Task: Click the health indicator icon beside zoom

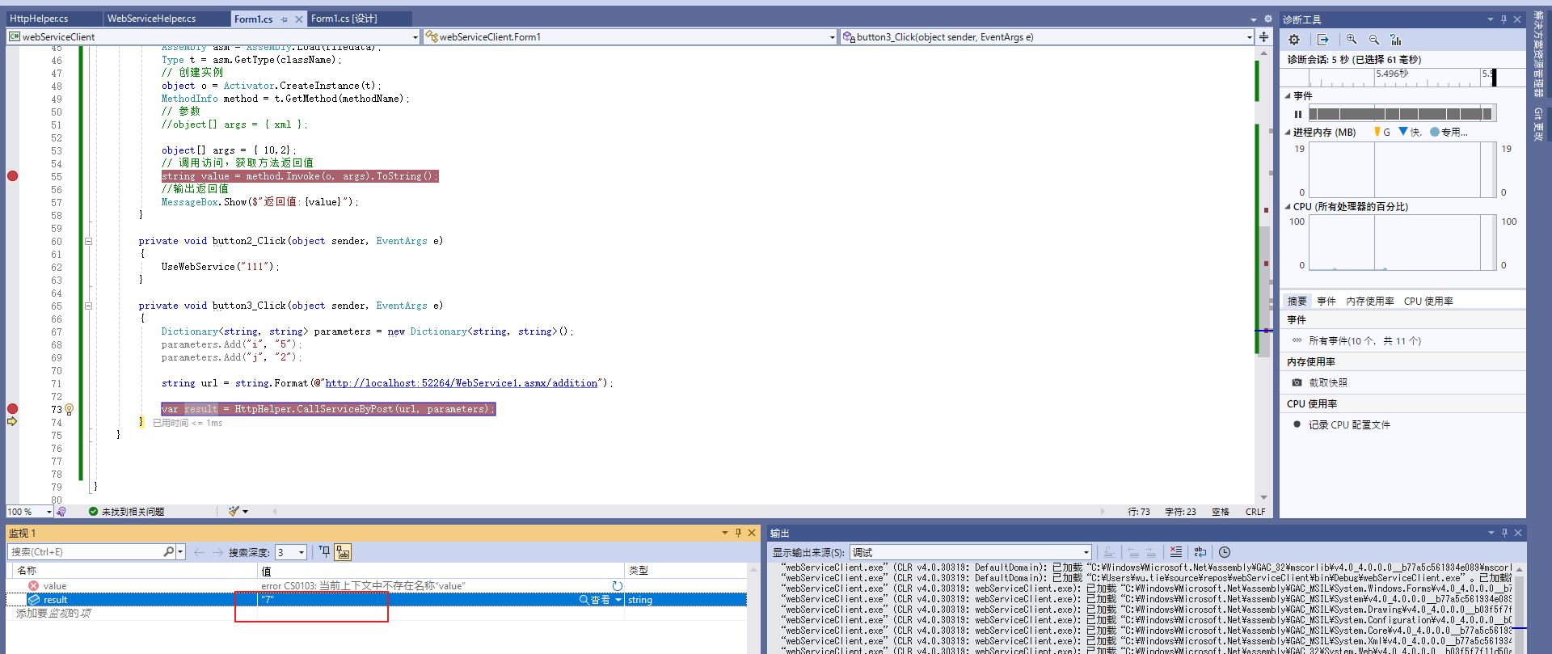Action: click(x=61, y=512)
